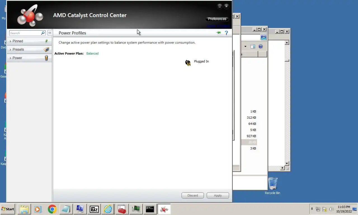Click the network tray icon
The height and width of the screenshot is (215, 358).
[x=318, y=209]
